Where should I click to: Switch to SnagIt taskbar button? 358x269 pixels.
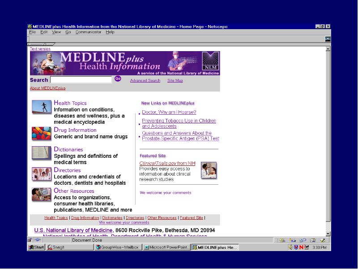coord(70,247)
